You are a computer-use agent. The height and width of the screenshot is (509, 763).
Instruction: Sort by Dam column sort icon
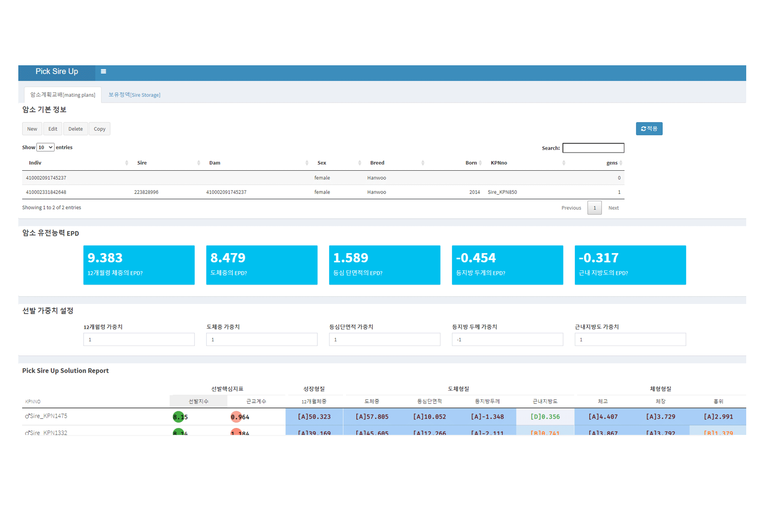(x=307, y=163)
